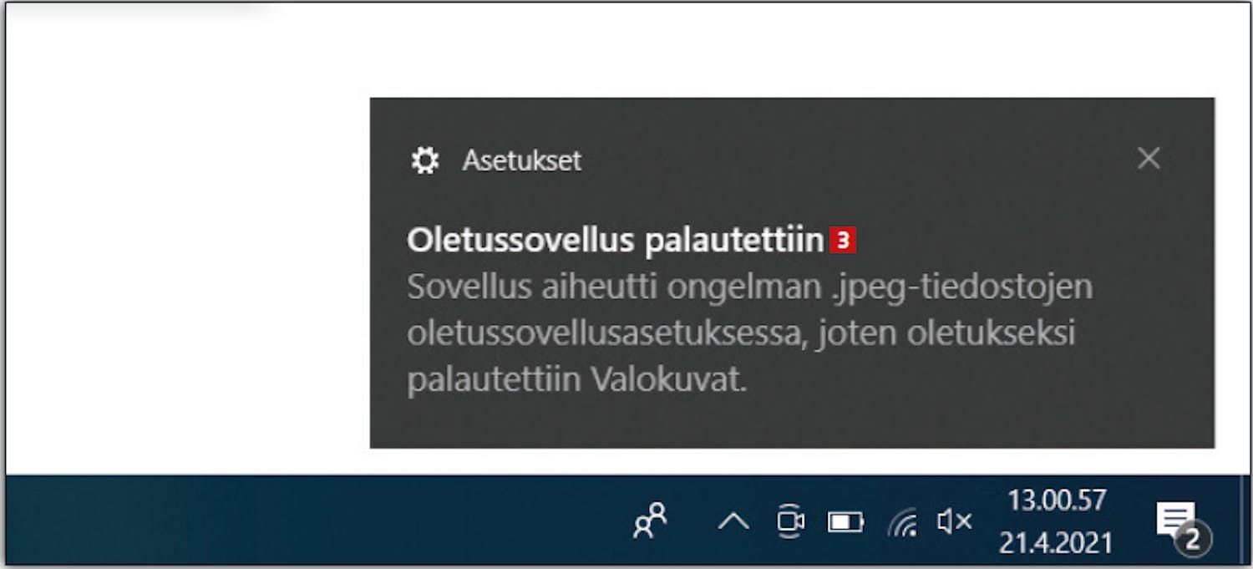Image resolution: width=1253 pixels, height=569 pixels.
Task: Click the date 21.4.2021
Action: tap(1057, 544)
